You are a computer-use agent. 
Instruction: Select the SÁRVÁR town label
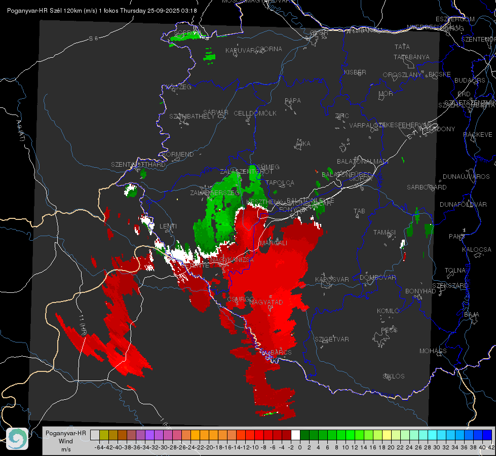coord(216,112)
